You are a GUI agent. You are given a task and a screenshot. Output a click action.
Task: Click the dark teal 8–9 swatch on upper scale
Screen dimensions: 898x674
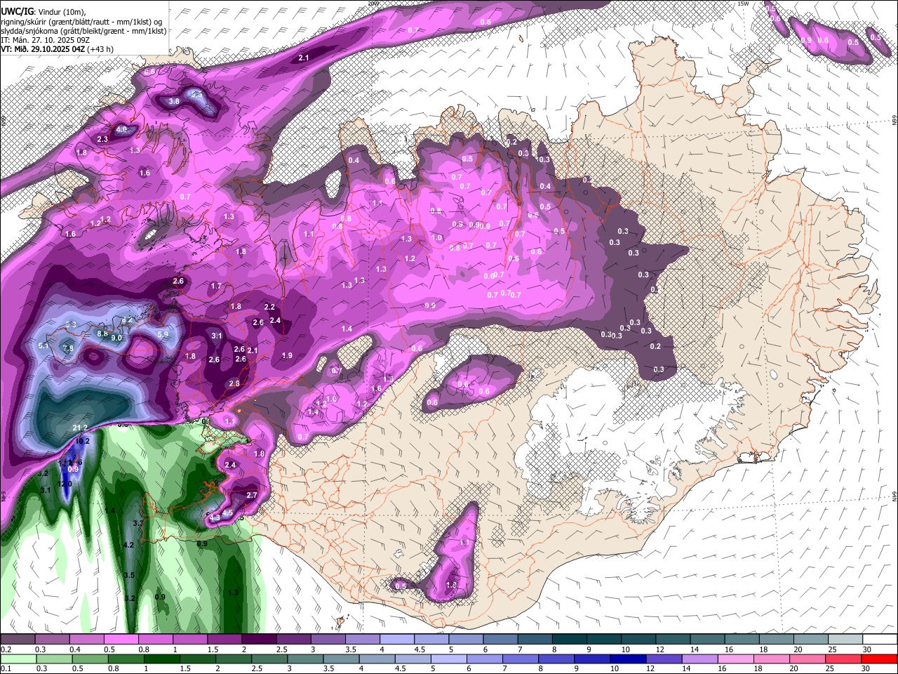tap(569, 639)
